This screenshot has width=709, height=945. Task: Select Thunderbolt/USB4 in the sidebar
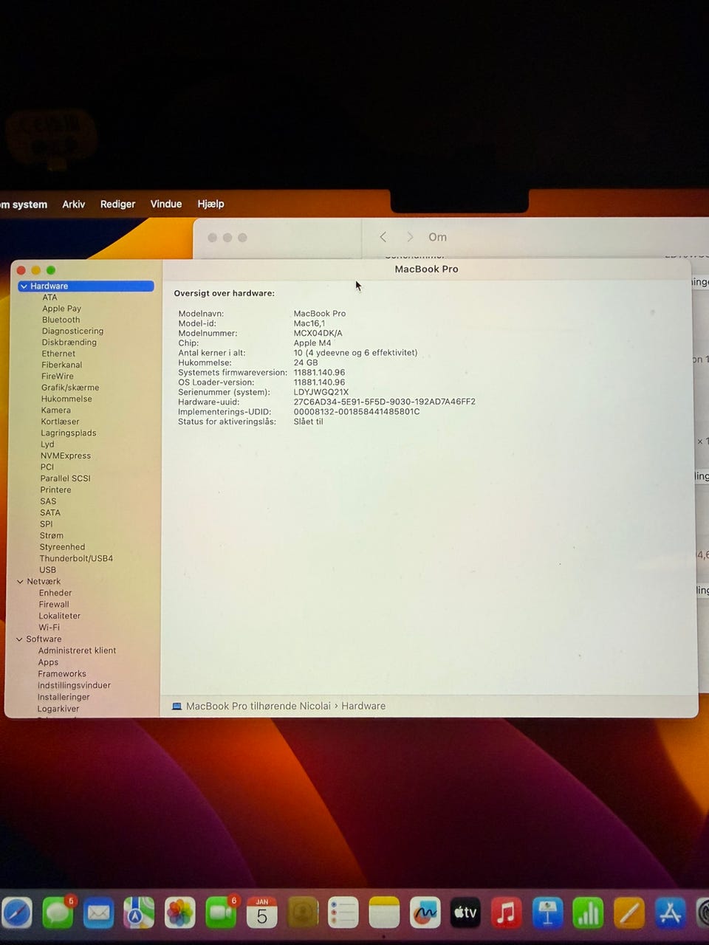tap(76, 558)
